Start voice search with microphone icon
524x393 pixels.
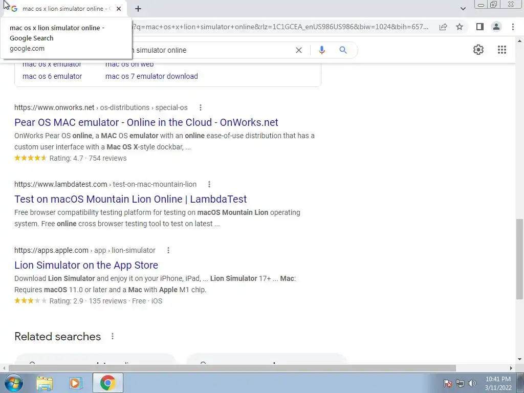[x=321, y=50]
